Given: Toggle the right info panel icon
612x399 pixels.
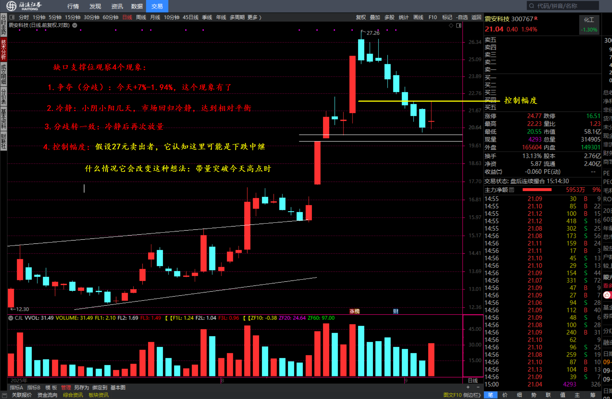Looking at the screenshot, I should coord(459,26).
